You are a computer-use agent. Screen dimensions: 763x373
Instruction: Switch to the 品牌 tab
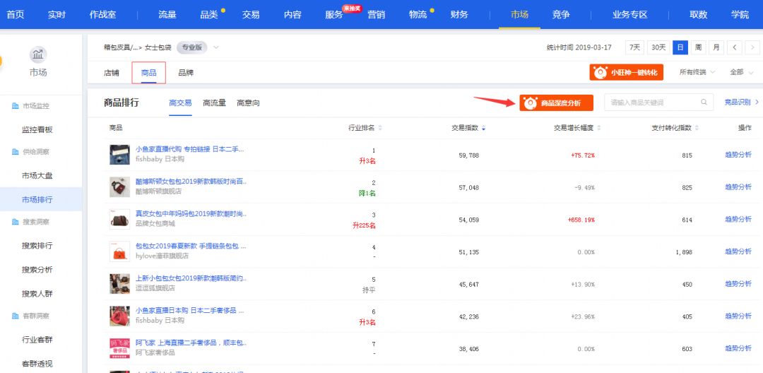(x=186, y=73)
